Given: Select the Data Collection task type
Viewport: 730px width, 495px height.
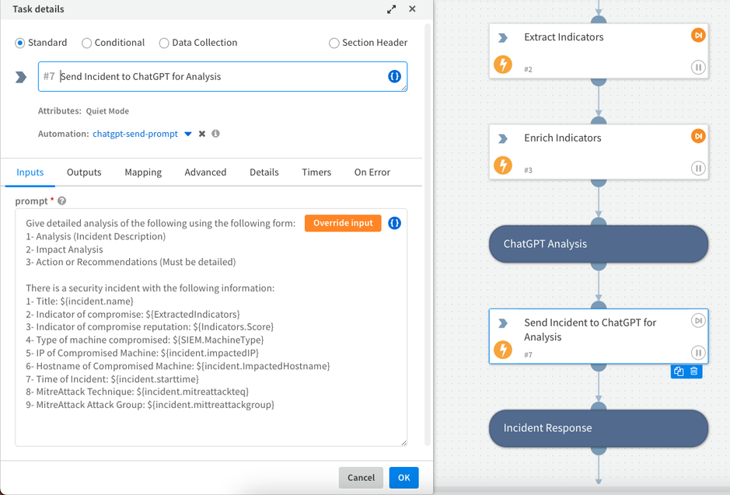Looking at the screenshot, I should click(x=164, y=43).
